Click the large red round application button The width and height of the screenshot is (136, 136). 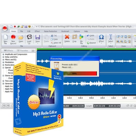pyautogui.click(x=5, y=28)
